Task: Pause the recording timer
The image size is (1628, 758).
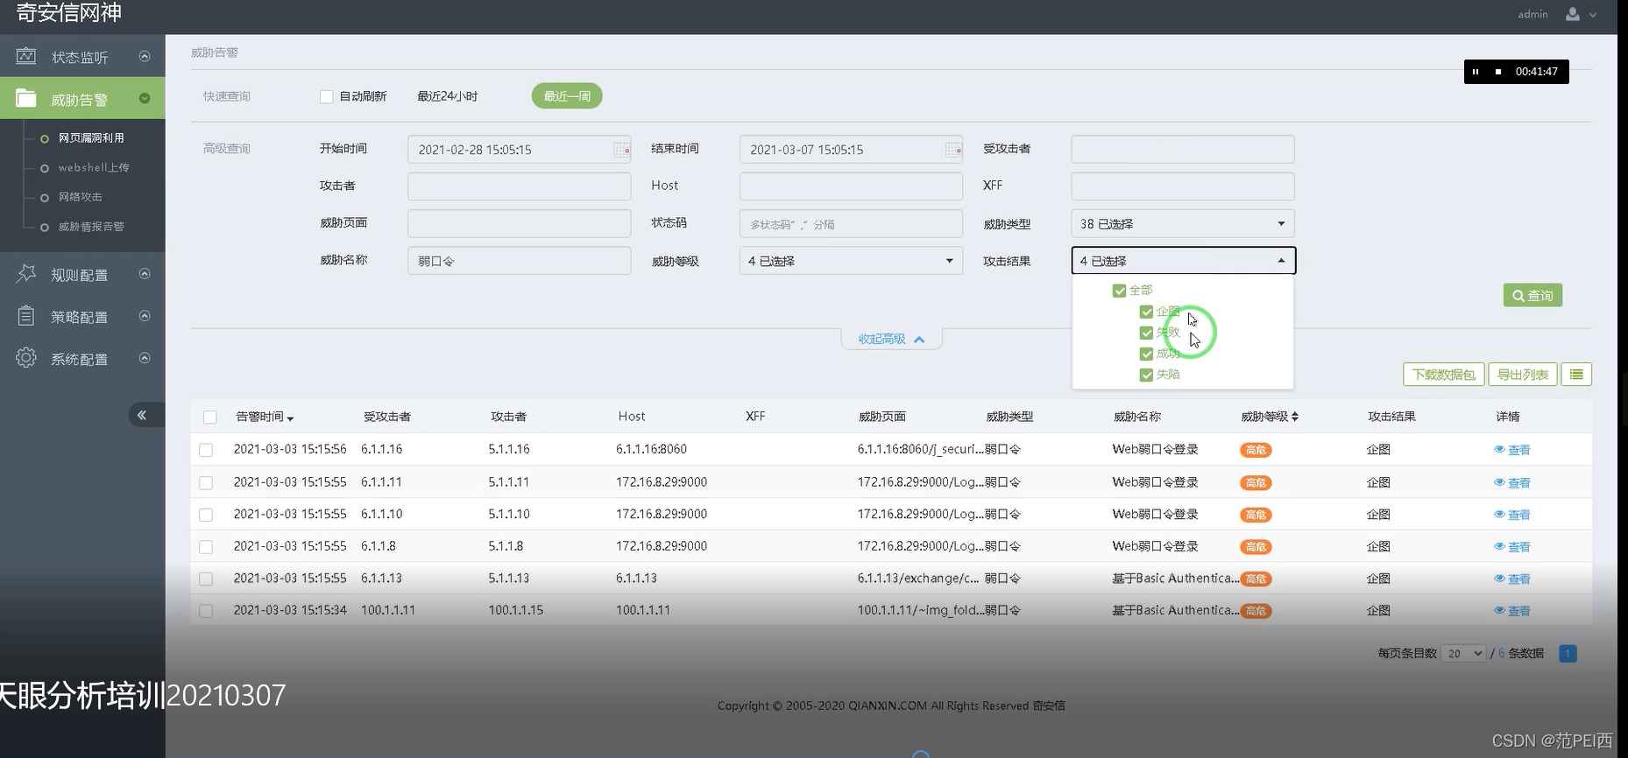Action: 1476,72
